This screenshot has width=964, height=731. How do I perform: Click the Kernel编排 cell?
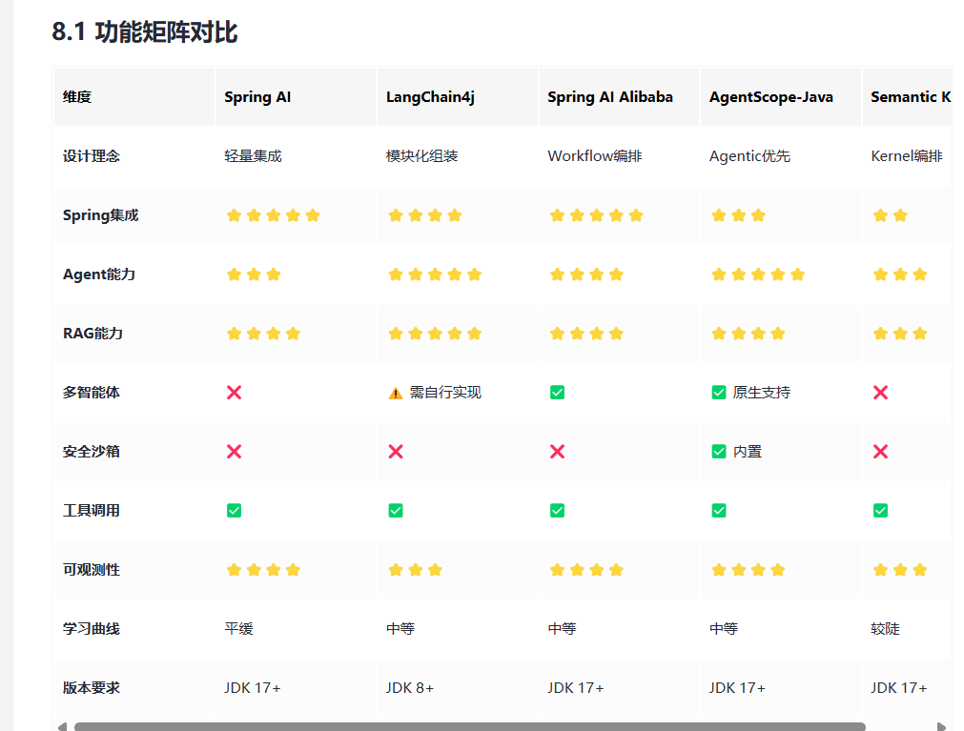pos(907,156)
